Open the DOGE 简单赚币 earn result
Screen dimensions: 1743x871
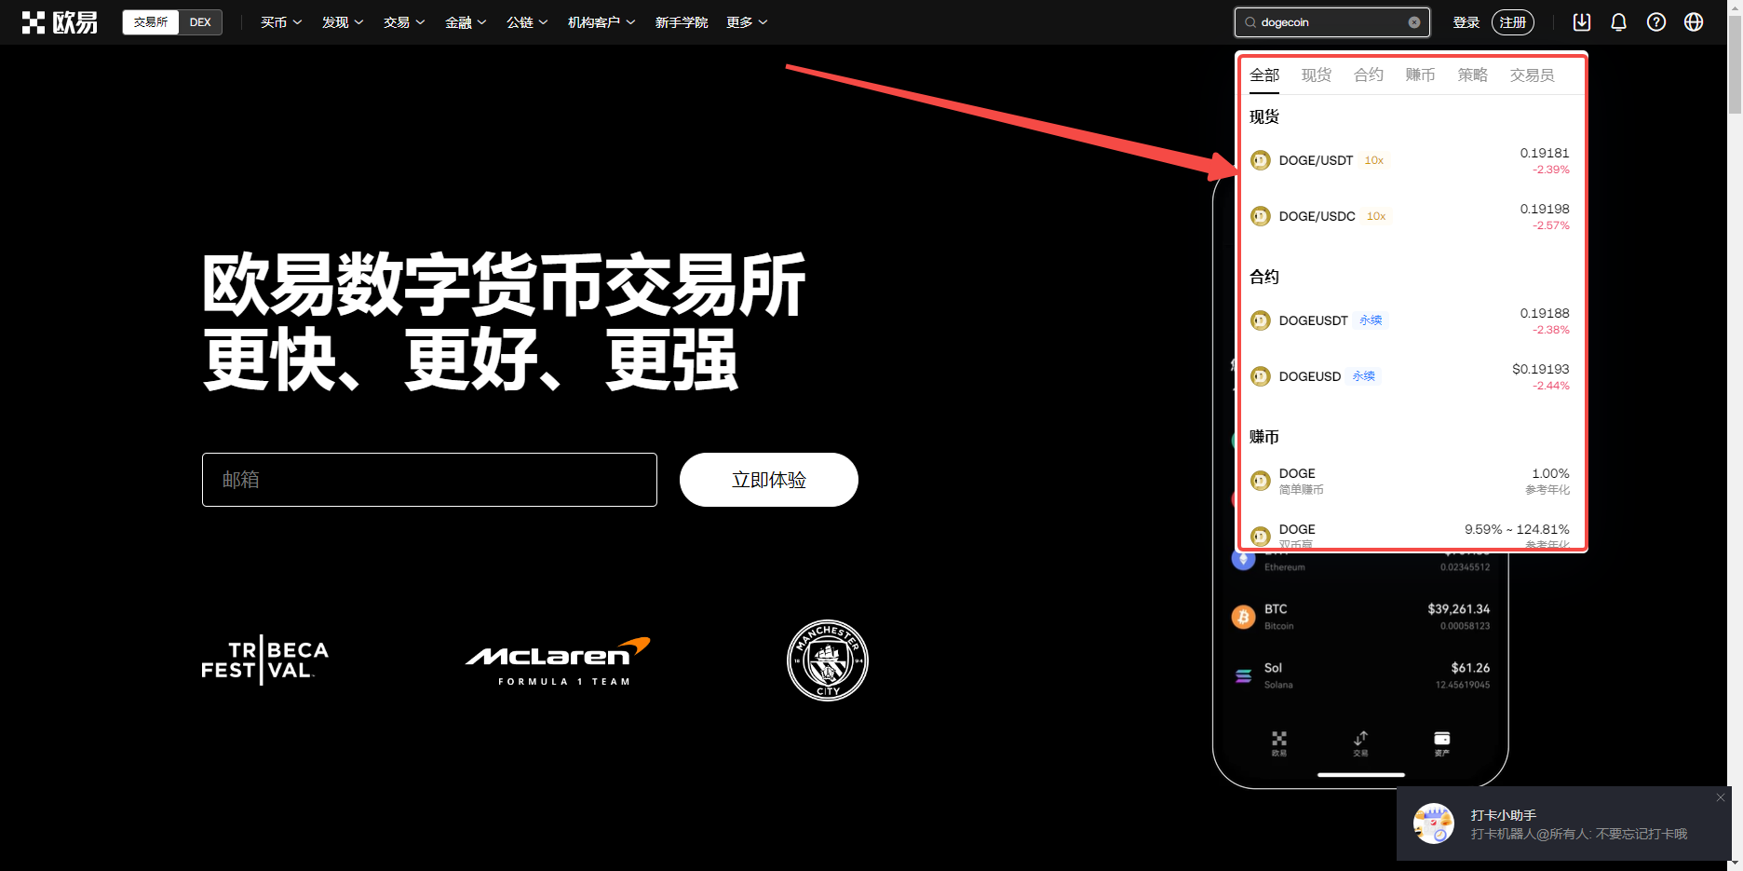point(1412,481)
